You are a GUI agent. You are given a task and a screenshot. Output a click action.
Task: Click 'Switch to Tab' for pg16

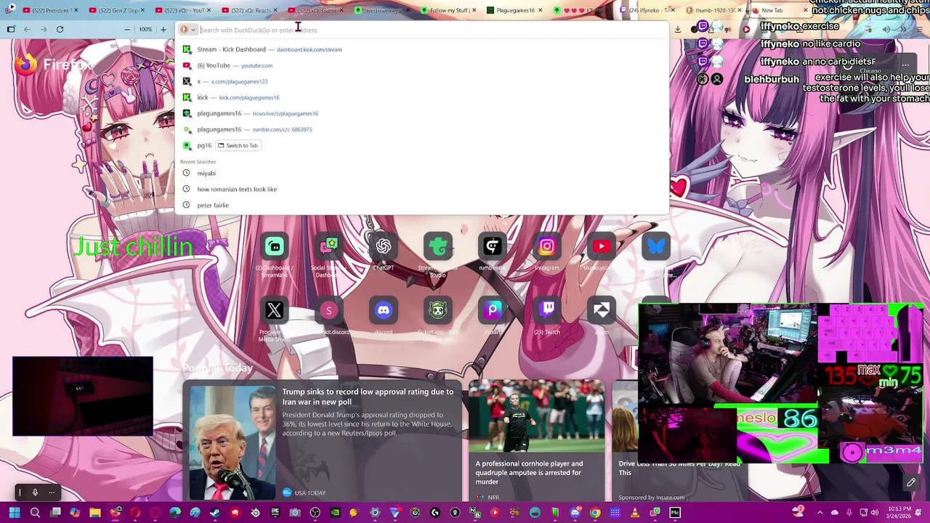(238, 145)
